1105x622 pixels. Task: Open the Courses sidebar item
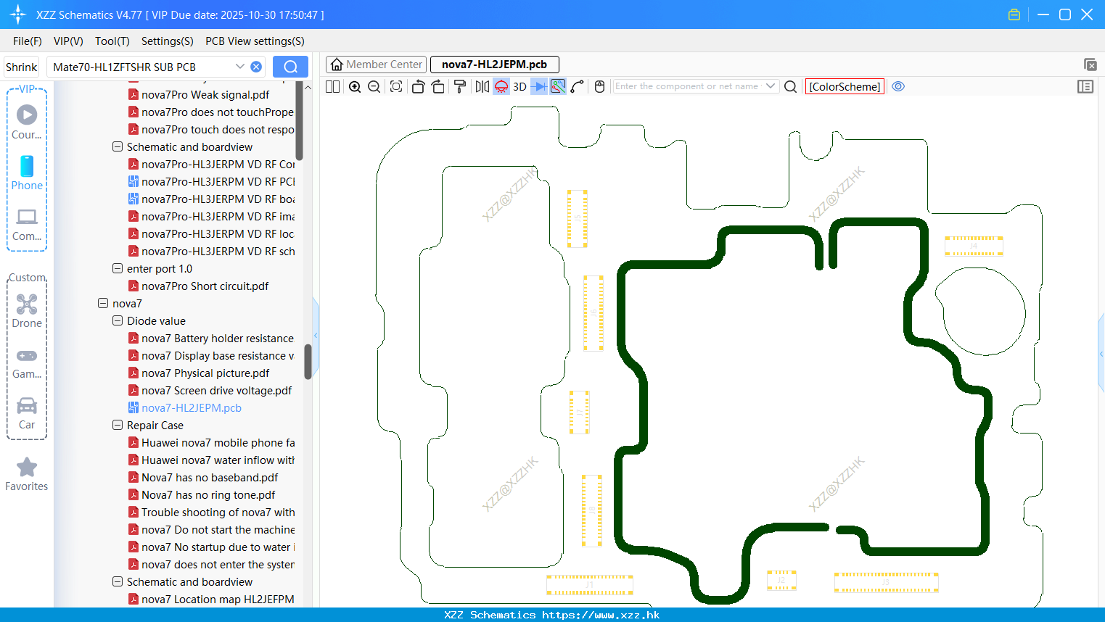pos(27,123)
